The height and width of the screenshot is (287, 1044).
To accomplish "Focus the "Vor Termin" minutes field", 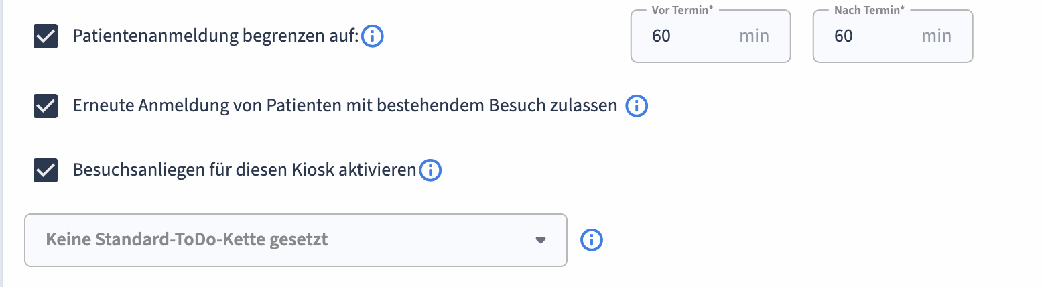I will click(x=697, y=36).
